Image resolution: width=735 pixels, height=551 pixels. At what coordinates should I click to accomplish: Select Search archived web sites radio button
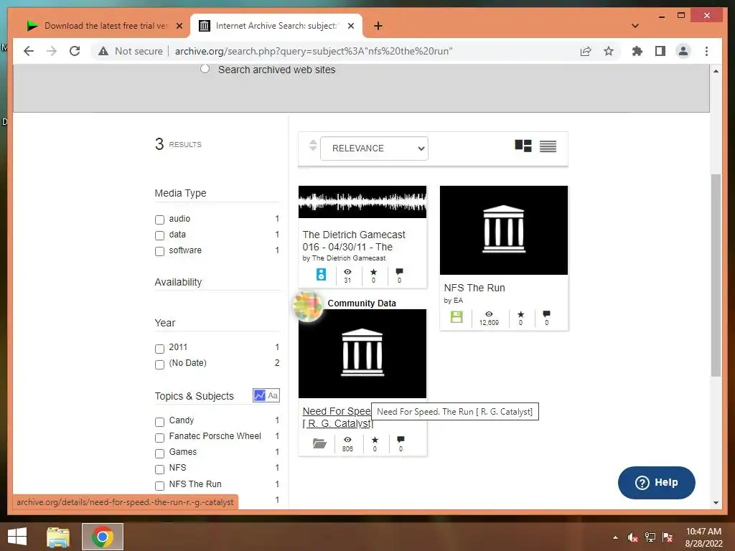205,69
